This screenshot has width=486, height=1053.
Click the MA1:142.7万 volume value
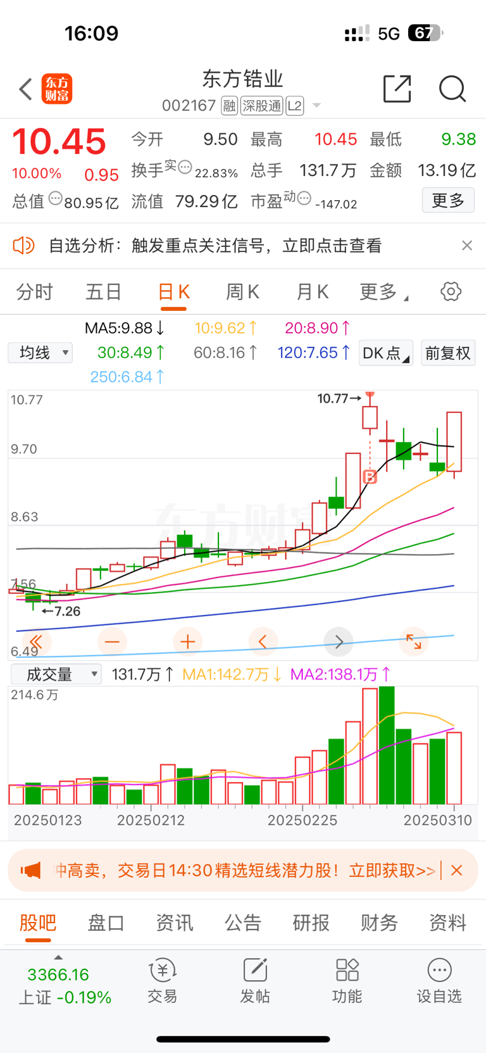coord(232,674)
